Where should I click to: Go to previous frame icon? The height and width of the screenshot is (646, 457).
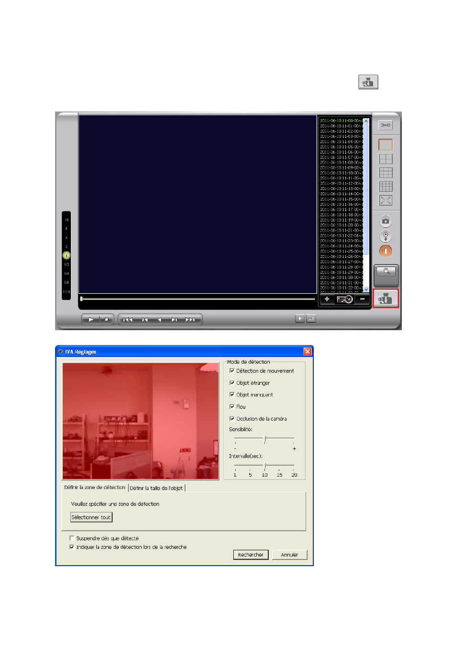tap(145, 319)
